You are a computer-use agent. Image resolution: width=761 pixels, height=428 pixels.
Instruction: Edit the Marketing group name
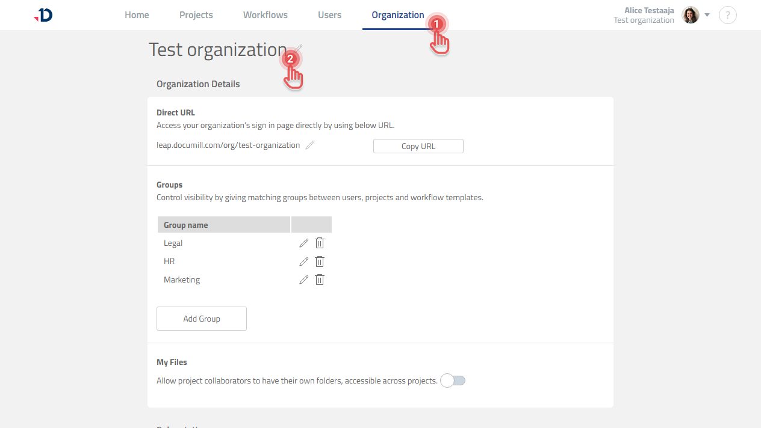tap(303, 279)
